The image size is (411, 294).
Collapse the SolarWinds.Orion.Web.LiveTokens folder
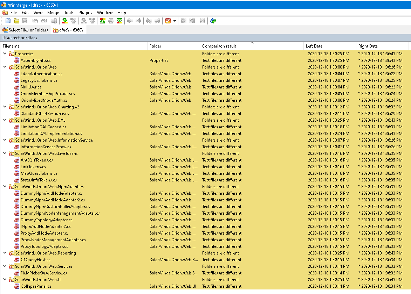tap(5, 153)
